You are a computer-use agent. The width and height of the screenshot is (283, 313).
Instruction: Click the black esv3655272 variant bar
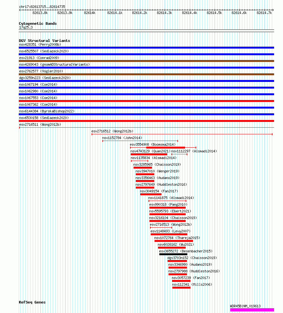tap(173, 254)
